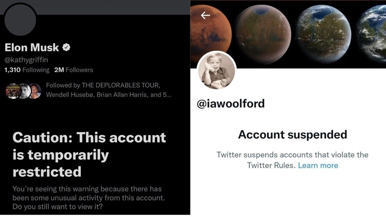Image resolution: width=386 pixels, height=217 pixels.
Task: Click the @iawoolford handle
Action: pos(231,103)
